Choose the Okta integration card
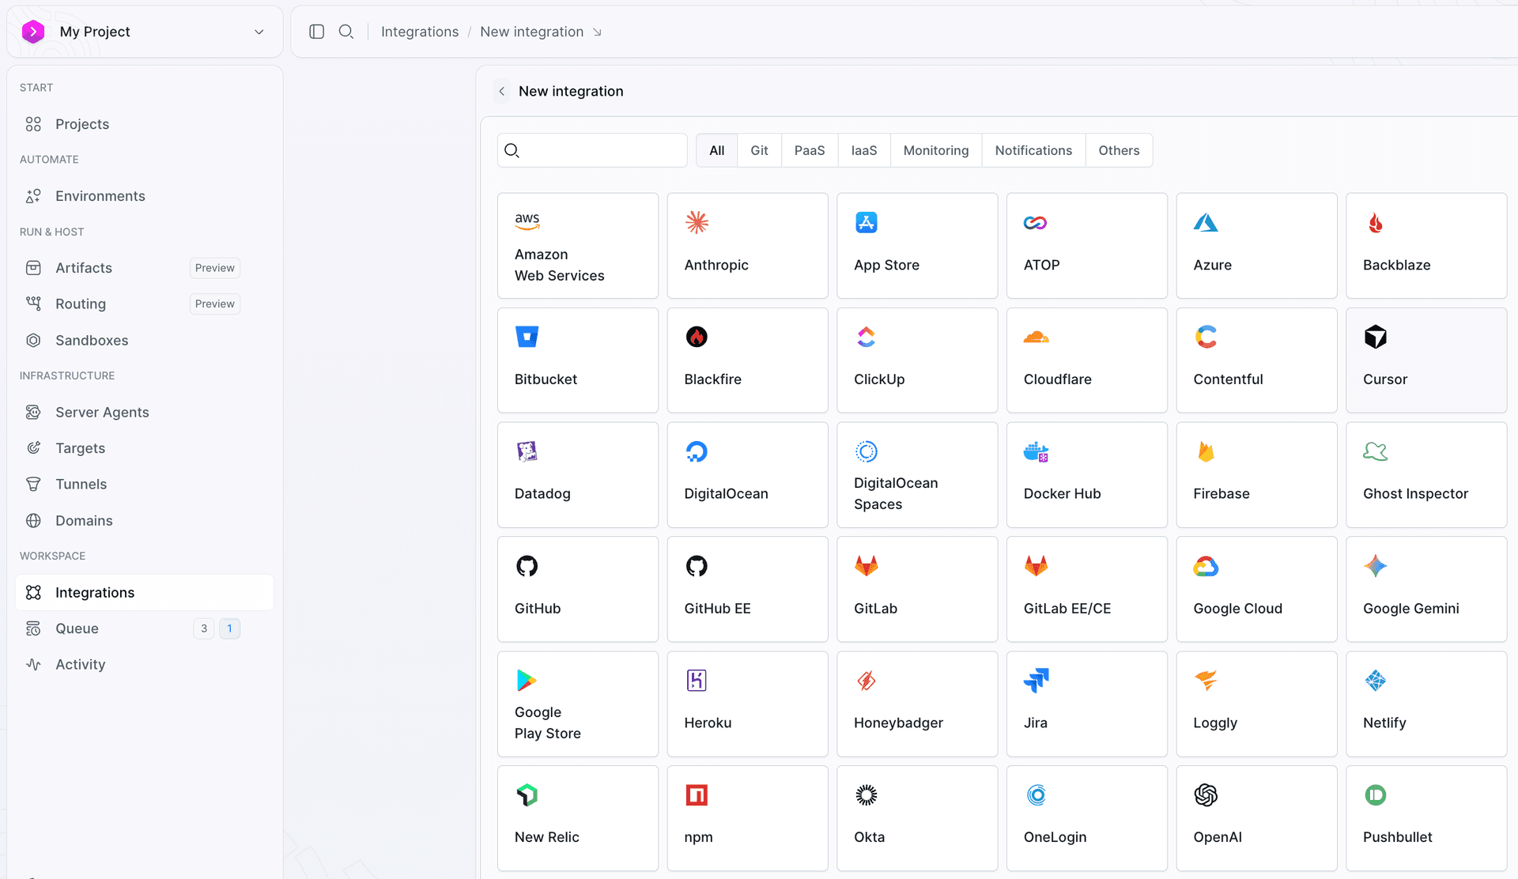The image size is (1518, 879). pyautogui.click(x=917, y=818)
